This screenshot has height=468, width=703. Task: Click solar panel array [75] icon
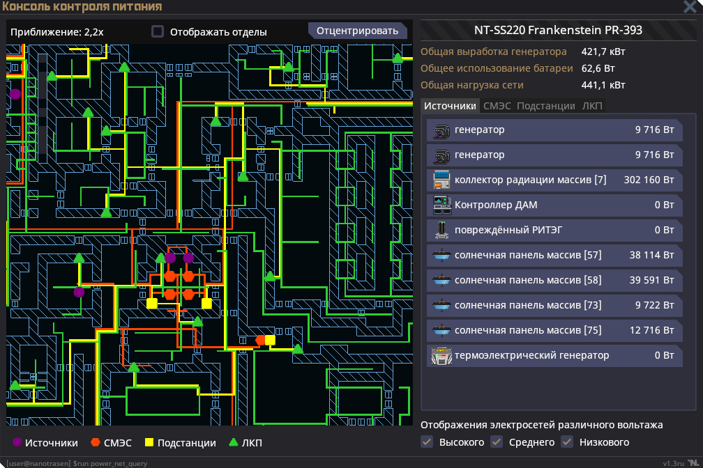click(x=442, y=330)
